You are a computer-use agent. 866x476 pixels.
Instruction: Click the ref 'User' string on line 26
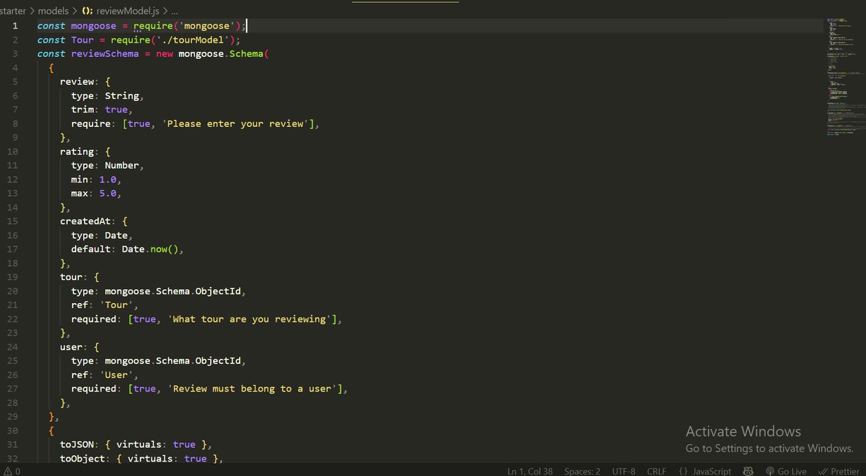tap(115, 374)
